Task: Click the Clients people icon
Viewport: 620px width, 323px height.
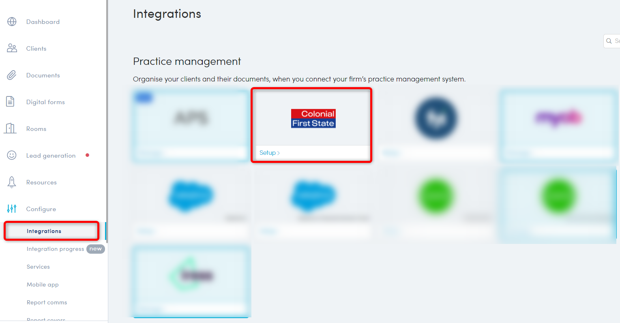Action: tap(12, 49)
